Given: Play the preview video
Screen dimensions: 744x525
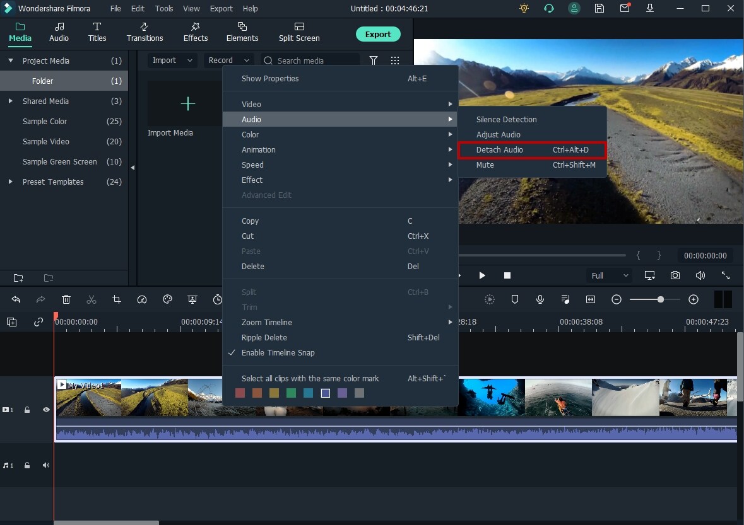Looking at the screenshot, I should [482, 275].
